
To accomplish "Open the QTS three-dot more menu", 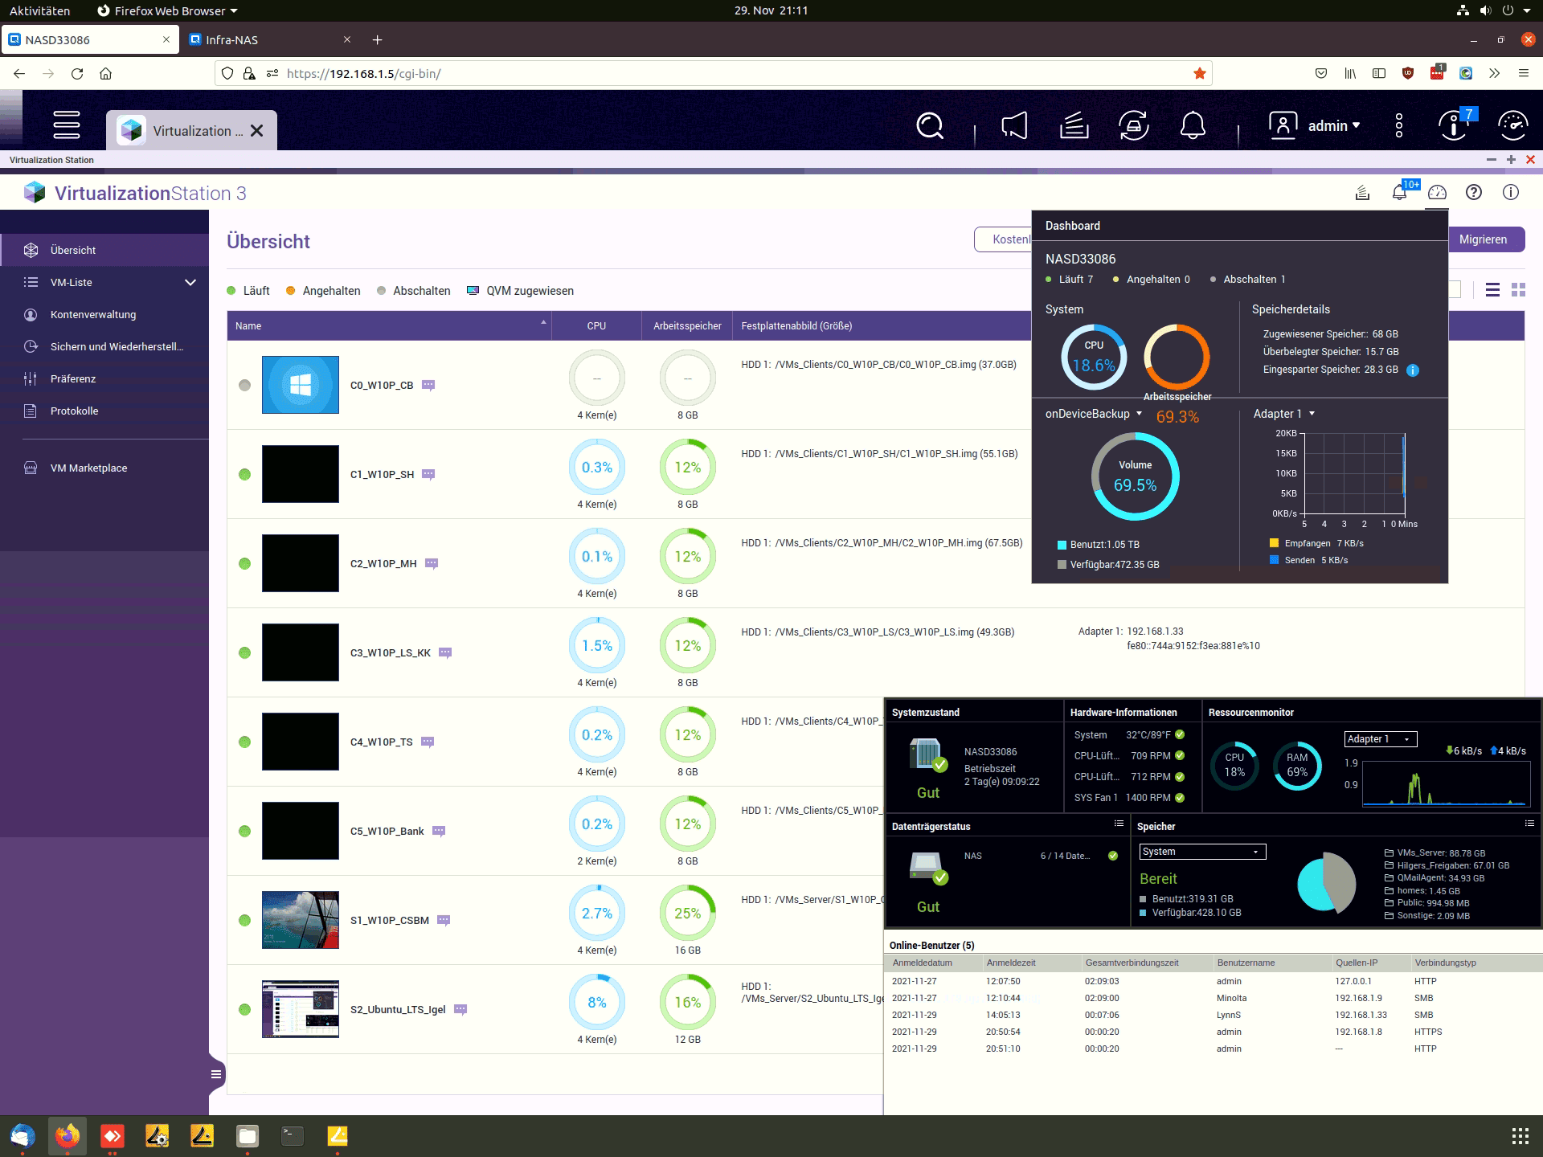I will 1399,126.
